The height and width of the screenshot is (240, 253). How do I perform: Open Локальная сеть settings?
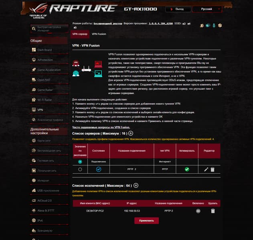point(49,170)
